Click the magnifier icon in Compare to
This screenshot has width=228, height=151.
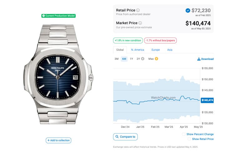point(117,137)
